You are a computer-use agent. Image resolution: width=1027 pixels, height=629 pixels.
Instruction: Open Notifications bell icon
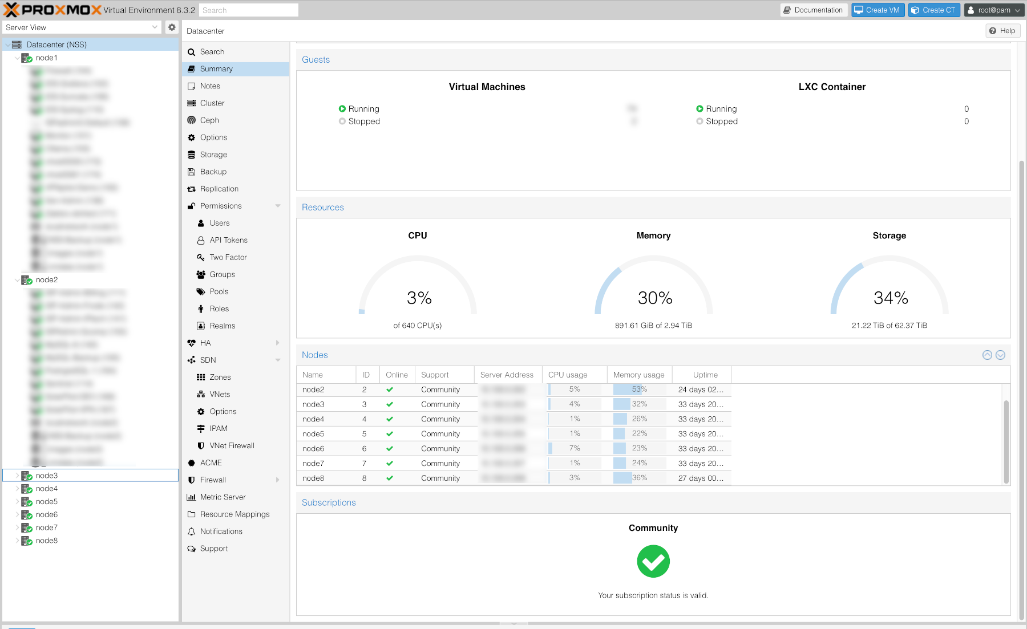(192, 531)
